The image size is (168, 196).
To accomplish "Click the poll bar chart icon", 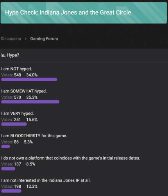I will 3,55.
